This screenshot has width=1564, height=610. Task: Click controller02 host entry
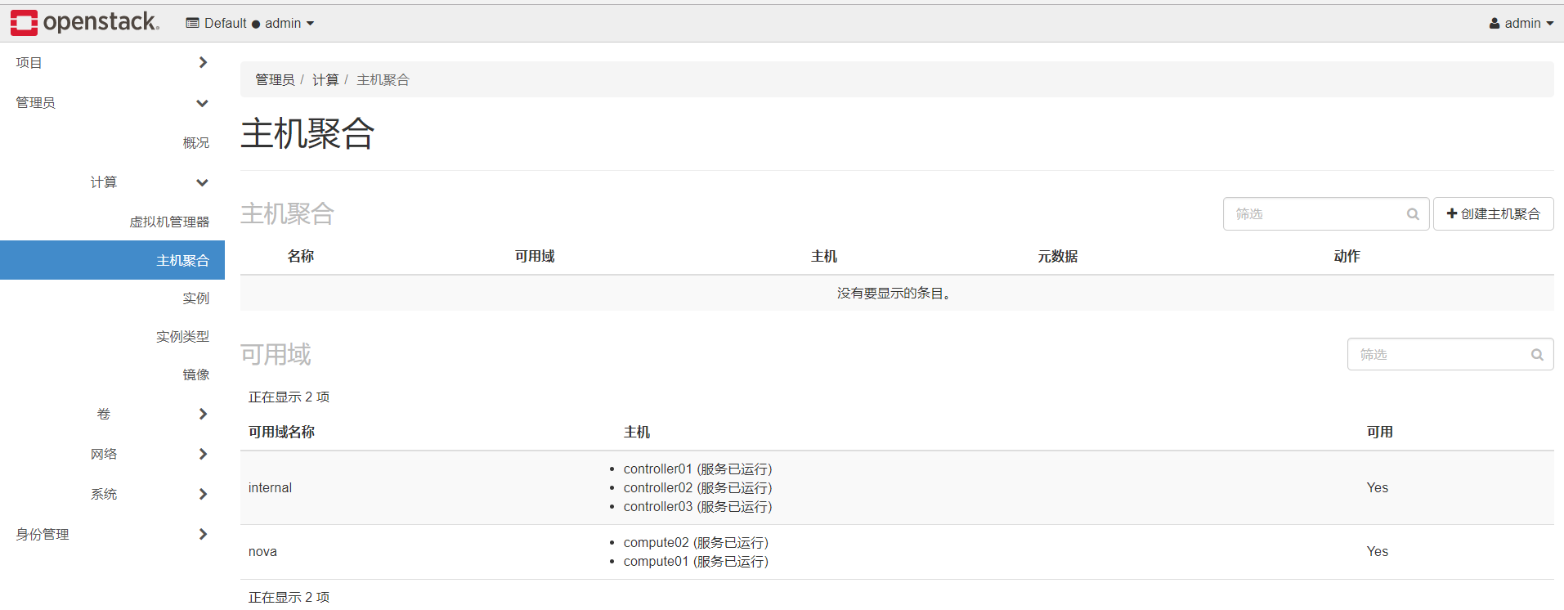[697, 488]
